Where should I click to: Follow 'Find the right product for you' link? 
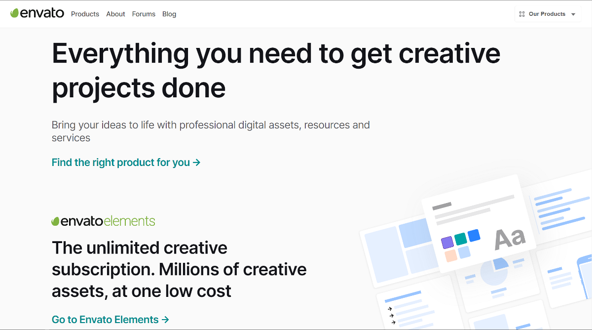click(126, 162)
